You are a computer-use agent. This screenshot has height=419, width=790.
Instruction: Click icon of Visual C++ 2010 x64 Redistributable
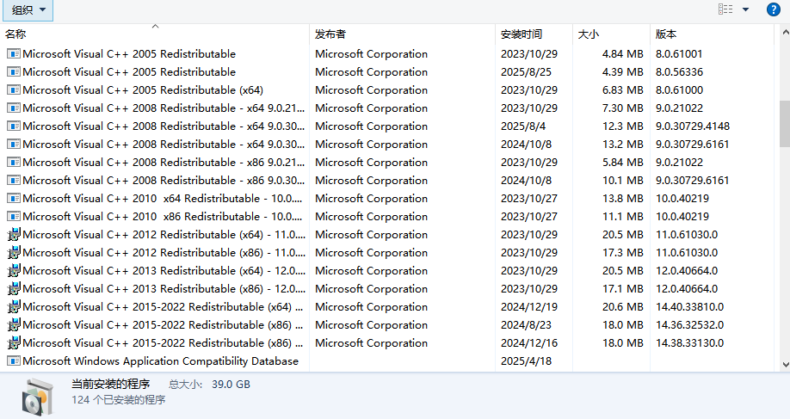pos(14,199)
